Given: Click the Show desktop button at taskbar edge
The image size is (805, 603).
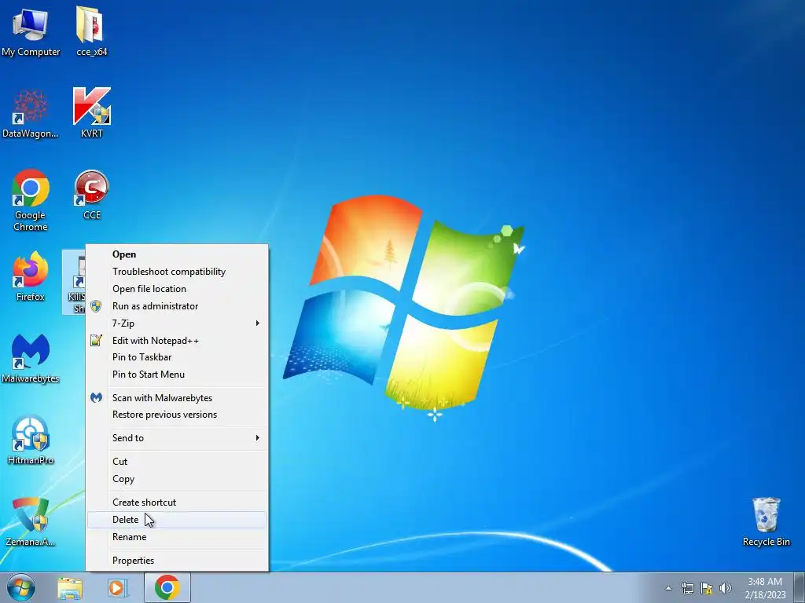Looking at the screenshot, I should point(799,587).
